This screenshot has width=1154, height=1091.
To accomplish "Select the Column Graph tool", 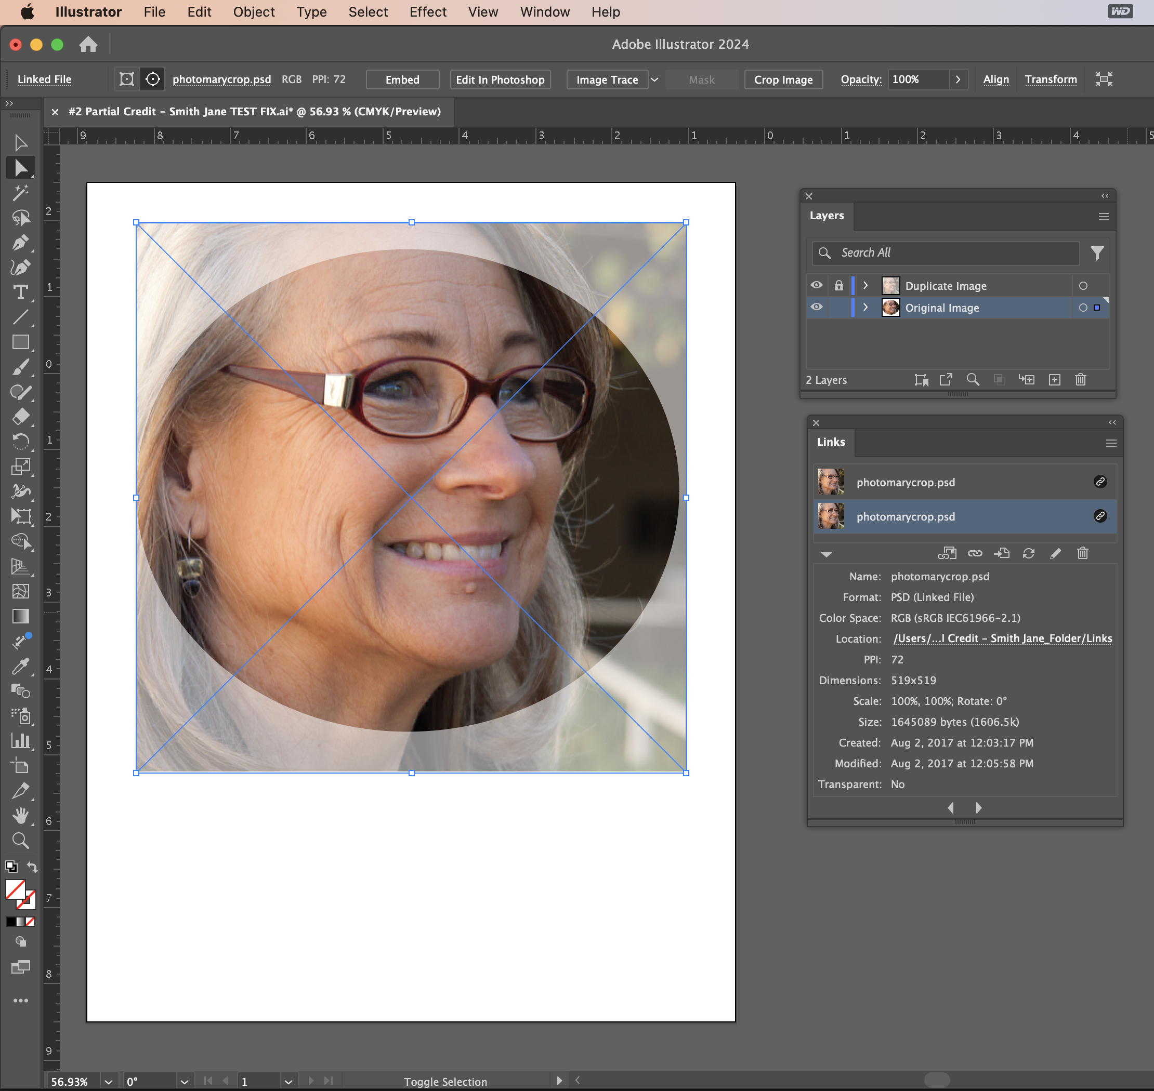I will point(20,741).
